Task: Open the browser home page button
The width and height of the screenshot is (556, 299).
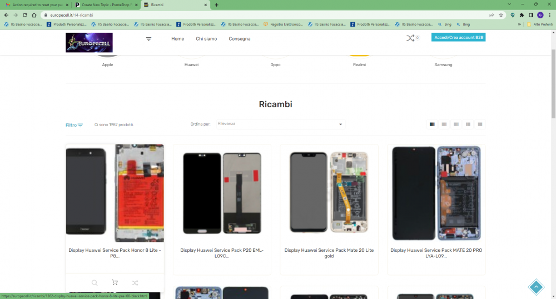Action: [x=34, y=15]
